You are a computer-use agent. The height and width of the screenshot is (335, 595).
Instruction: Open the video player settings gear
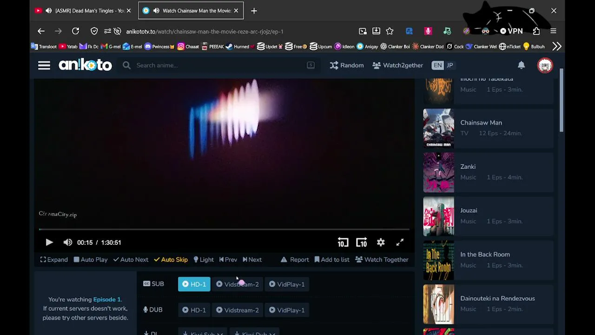point(381,242)
